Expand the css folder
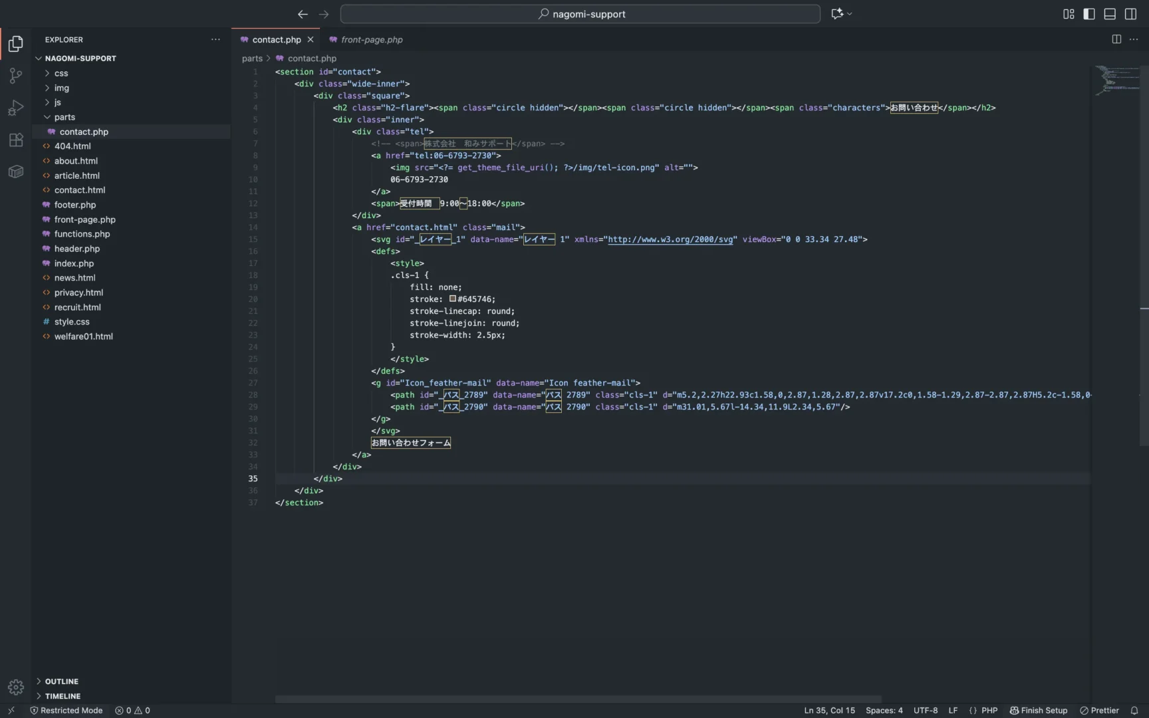 pos(61,73)
